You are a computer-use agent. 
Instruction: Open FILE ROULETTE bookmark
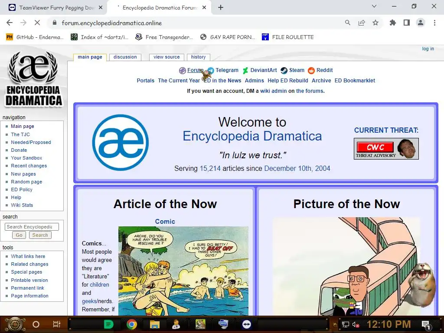[x=288, y=37]
